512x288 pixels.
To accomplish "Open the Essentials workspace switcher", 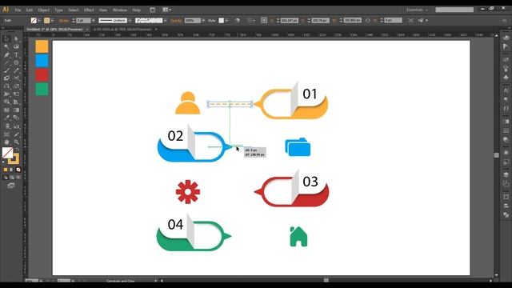I will [x=417, y=10].
